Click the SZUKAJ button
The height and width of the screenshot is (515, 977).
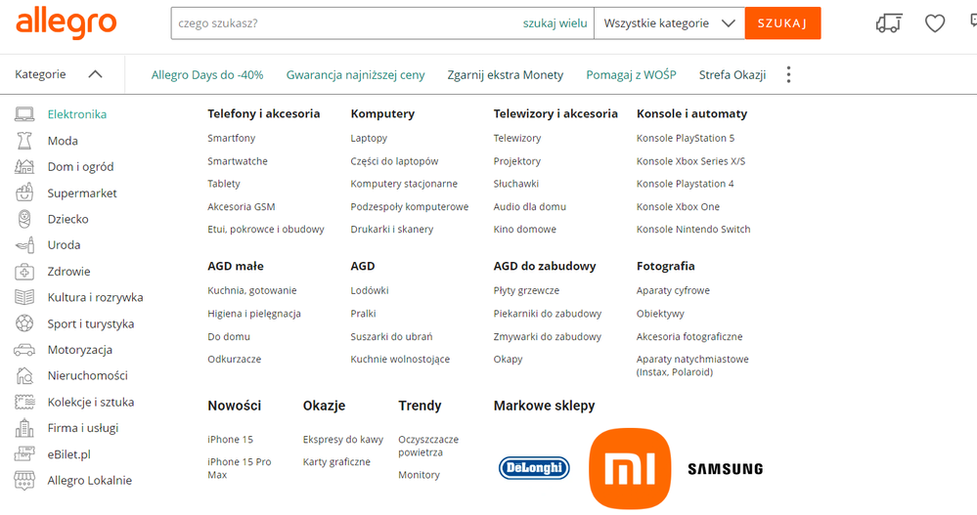pyautogui.click(x=782, y=23)
